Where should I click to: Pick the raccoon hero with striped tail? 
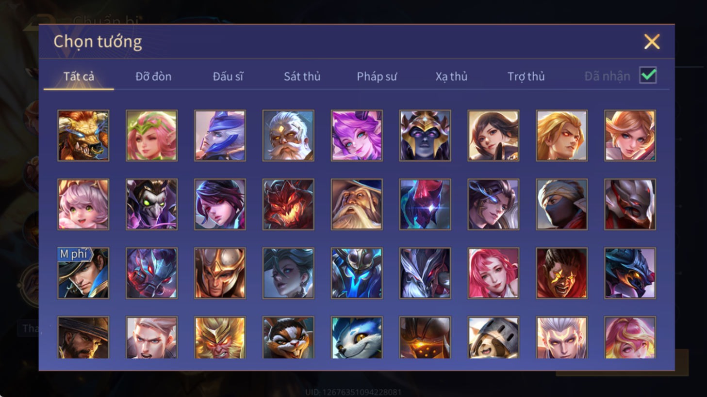(288, 337)
